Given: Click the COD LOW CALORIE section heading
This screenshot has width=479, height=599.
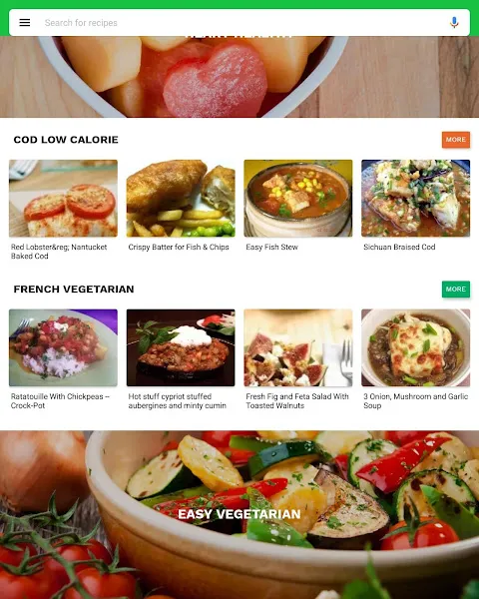Looking at the screenshot, I should tap(66, 140).
